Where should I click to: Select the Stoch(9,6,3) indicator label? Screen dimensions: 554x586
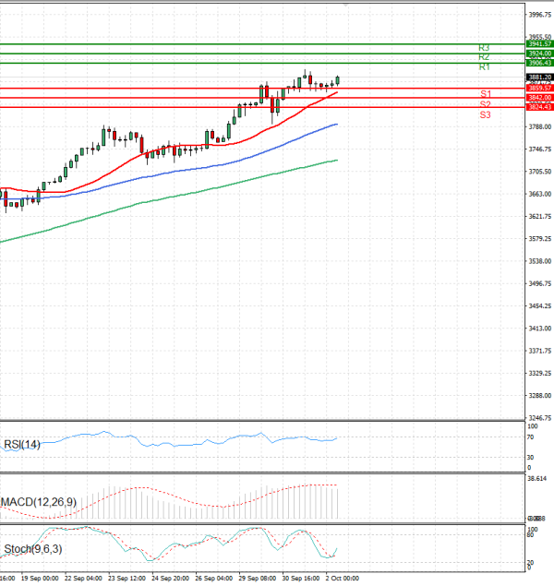click(32, 550)
